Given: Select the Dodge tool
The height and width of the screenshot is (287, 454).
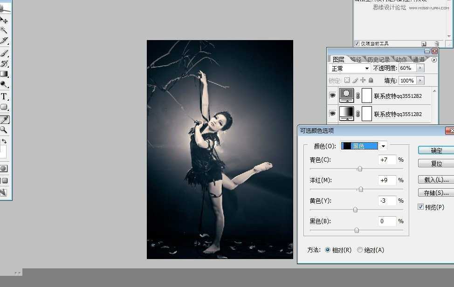Looking at the screenshot, I should pos(4,84).
